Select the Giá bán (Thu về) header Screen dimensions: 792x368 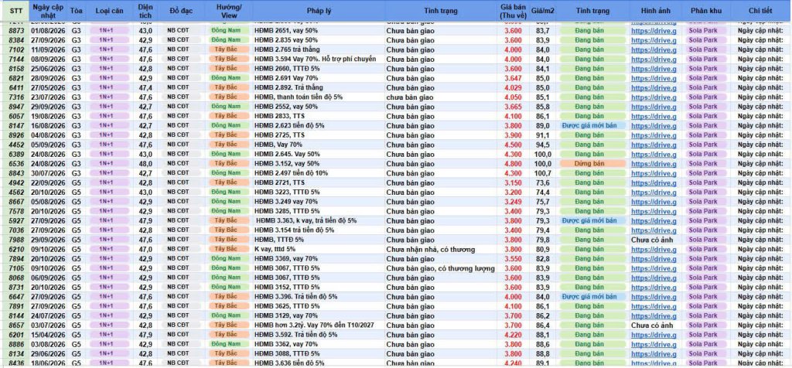513,11
